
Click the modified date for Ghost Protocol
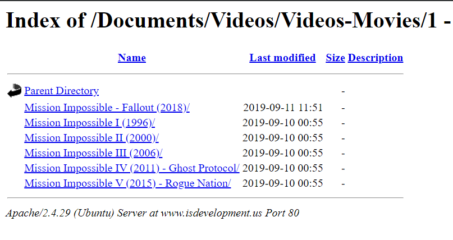(x=283, y=168)
